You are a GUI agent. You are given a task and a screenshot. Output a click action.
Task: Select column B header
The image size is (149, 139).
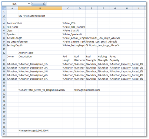click(40, 9)
